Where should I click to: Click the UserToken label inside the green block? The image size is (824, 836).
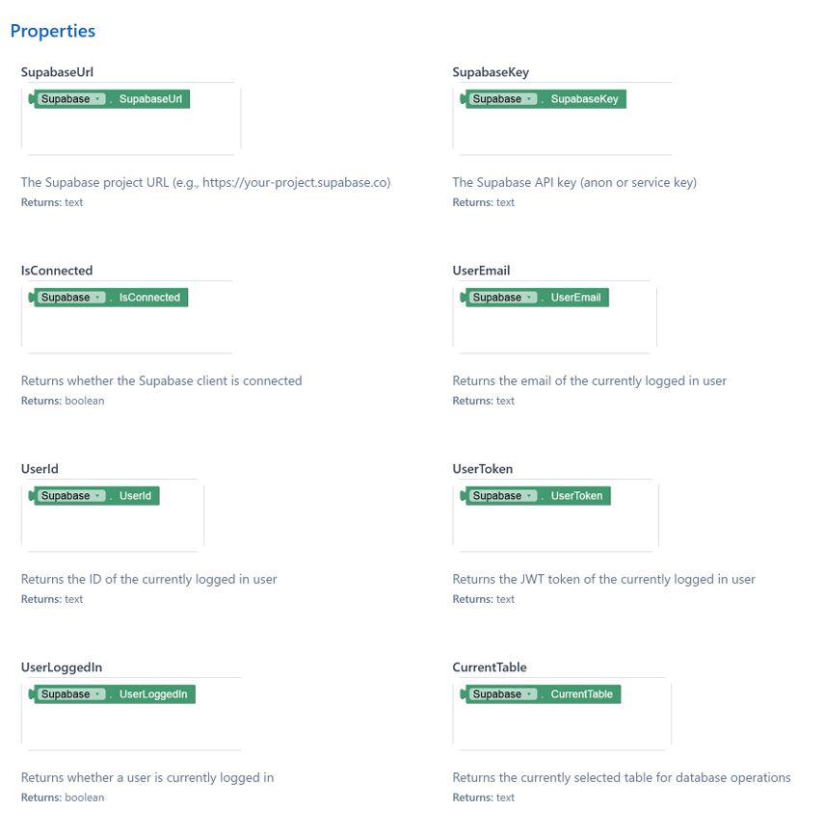(x=576, y=496)
